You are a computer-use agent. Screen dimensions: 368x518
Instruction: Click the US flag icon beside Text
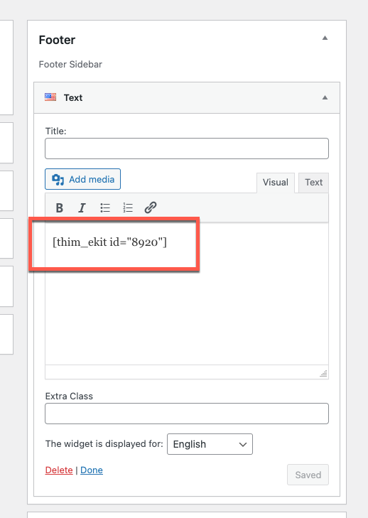pos(50,97)
